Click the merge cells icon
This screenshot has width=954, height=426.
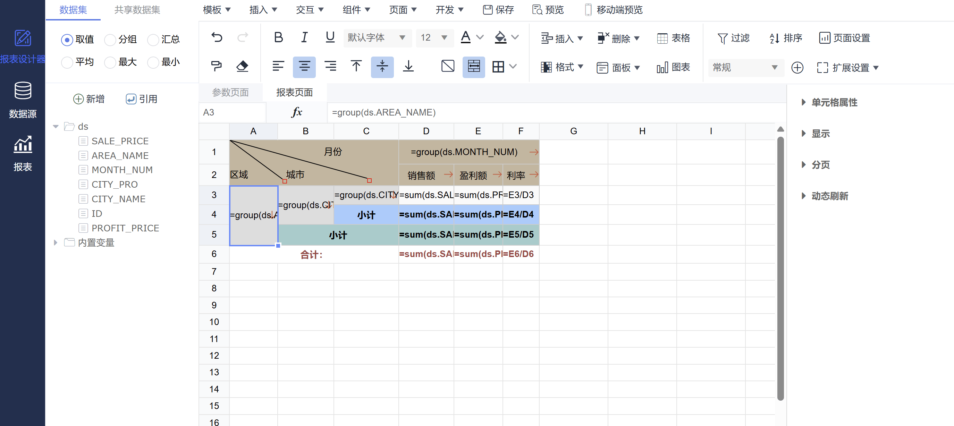(x=473, y=66)
